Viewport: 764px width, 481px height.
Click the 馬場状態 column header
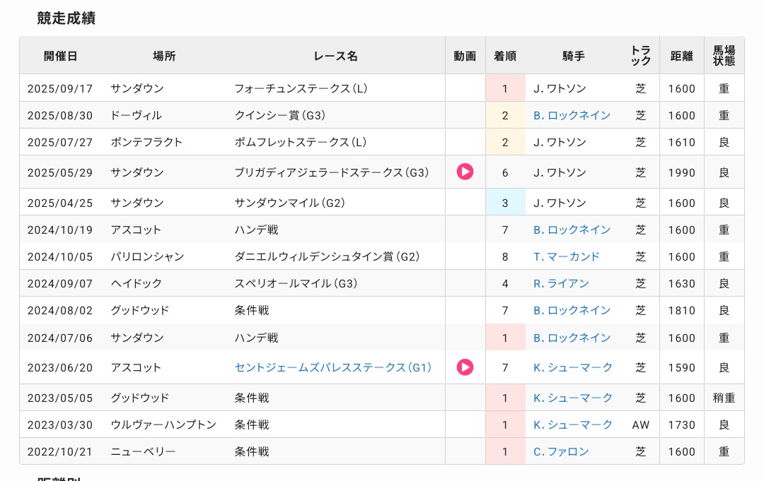coord(724,56)
